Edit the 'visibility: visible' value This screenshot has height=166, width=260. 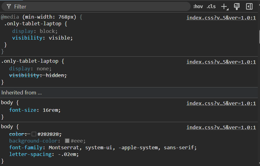60,38
